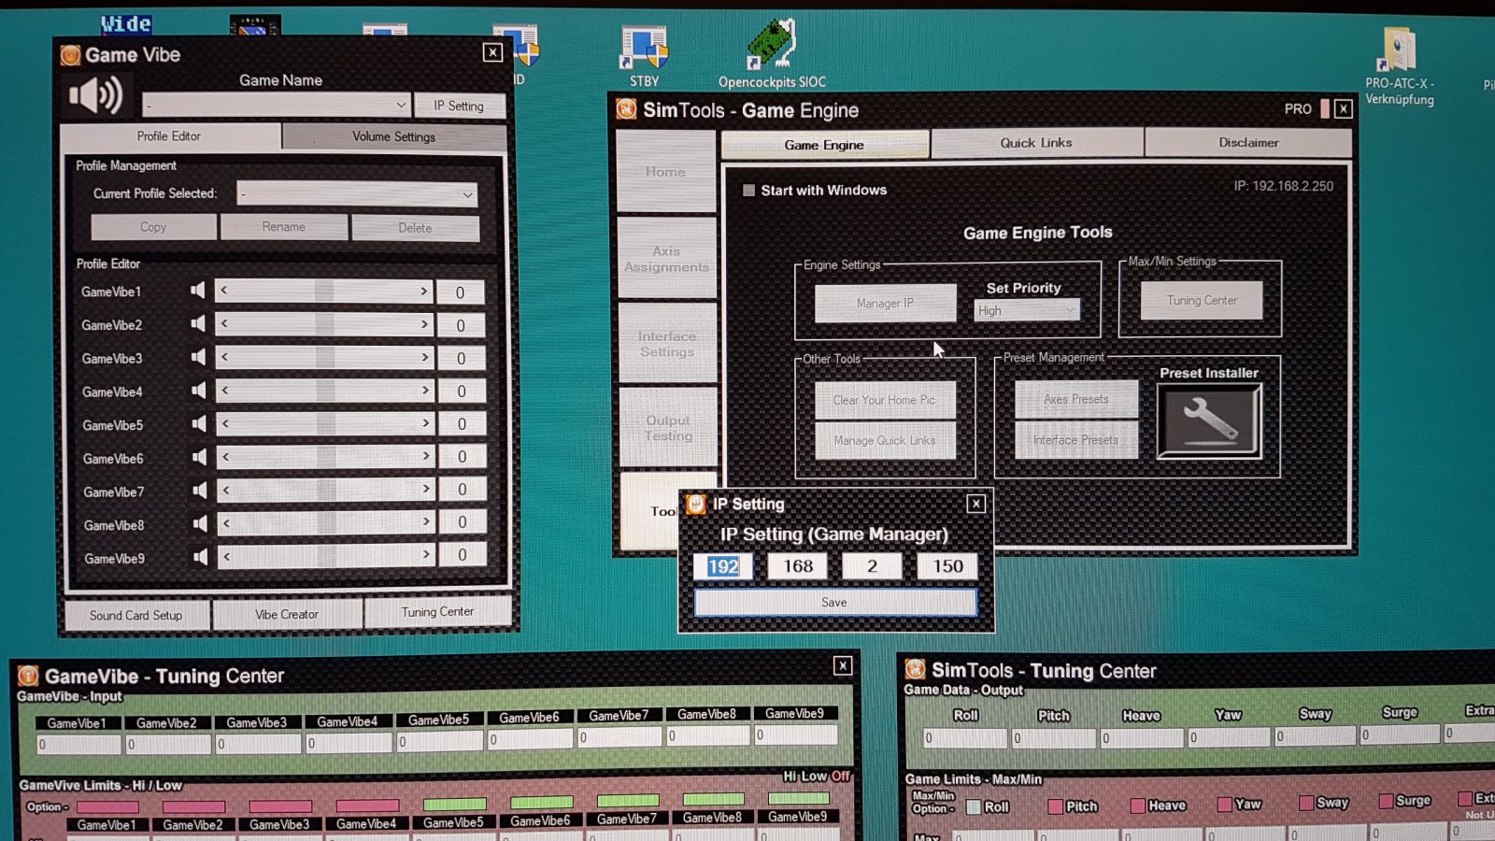
Task: Select the Quick Links tab
Action: (1036, 143)
